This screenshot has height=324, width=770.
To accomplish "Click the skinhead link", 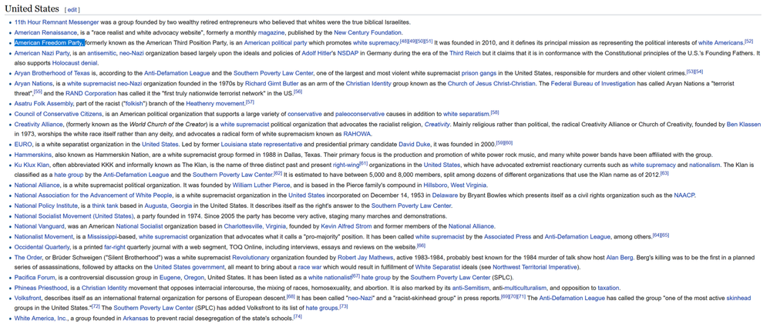I will point(738,298).
